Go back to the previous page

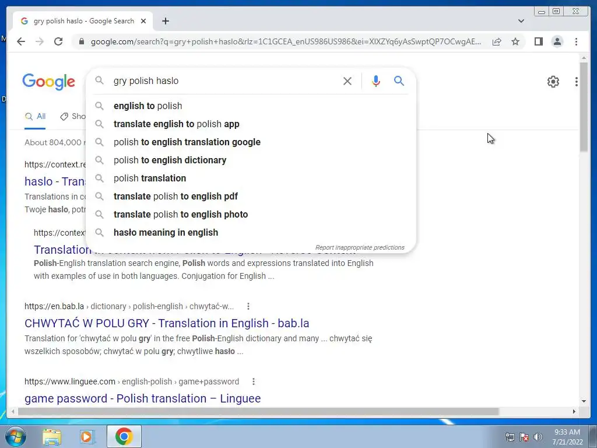pyautogui.click(x=21, y=41)
